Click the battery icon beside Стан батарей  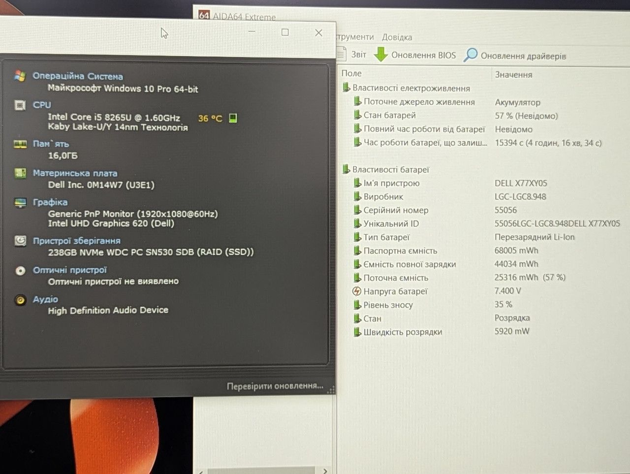pyautogui.click(x=357, y=115)
